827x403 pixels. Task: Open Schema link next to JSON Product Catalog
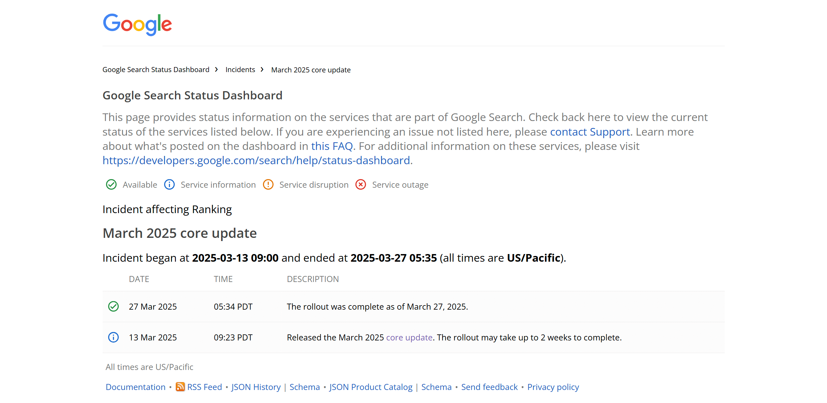tap(436, 387)
